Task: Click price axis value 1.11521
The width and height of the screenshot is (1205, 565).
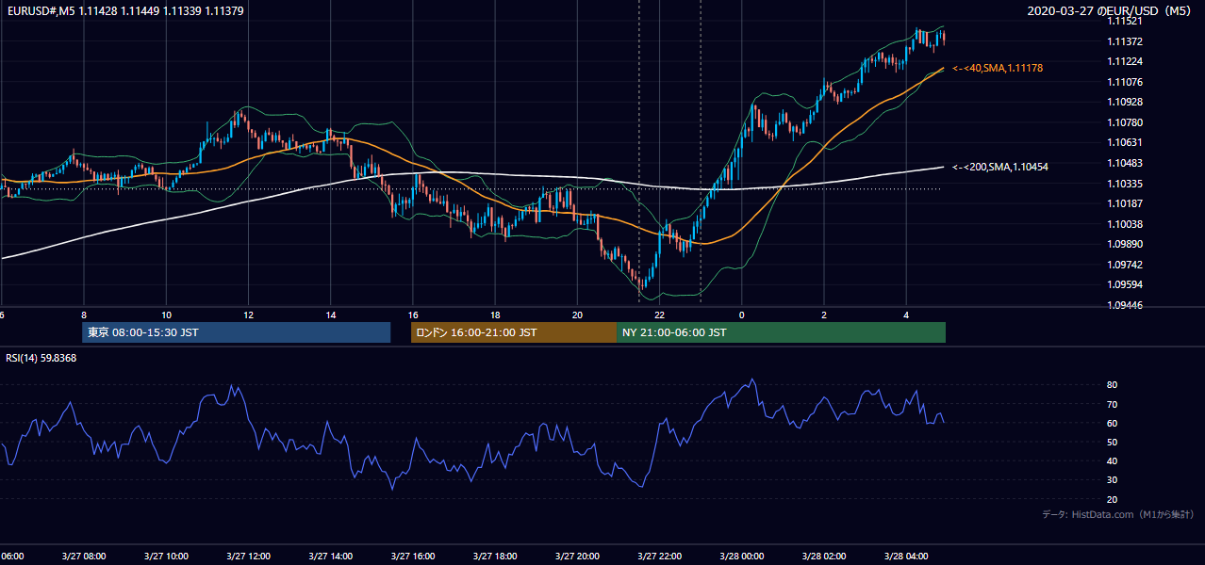Action: point(1124,21)
